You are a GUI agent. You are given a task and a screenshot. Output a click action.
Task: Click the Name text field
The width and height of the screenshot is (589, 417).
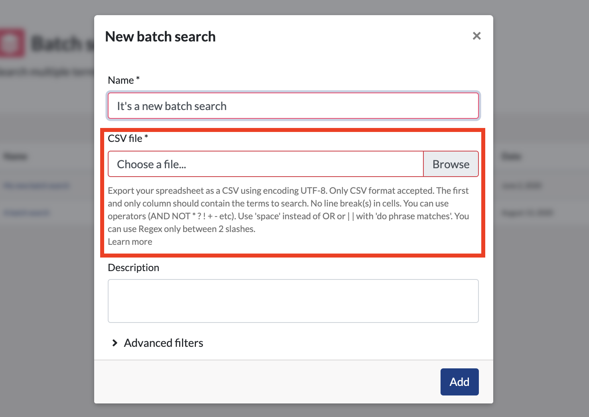293,106
